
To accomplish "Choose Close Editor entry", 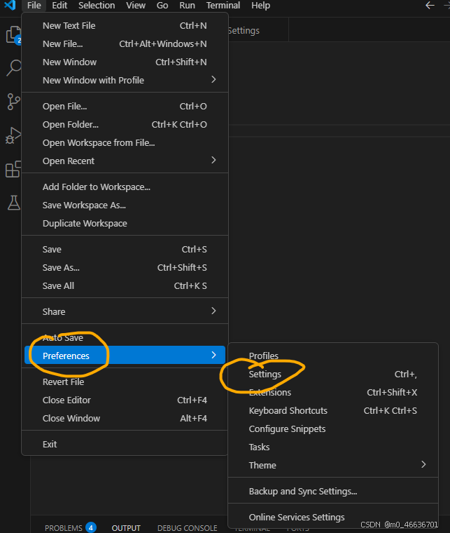I will click(x=125, y=400).
